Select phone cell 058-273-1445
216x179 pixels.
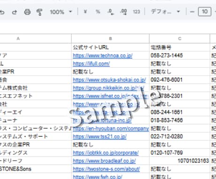click(179, 56)
